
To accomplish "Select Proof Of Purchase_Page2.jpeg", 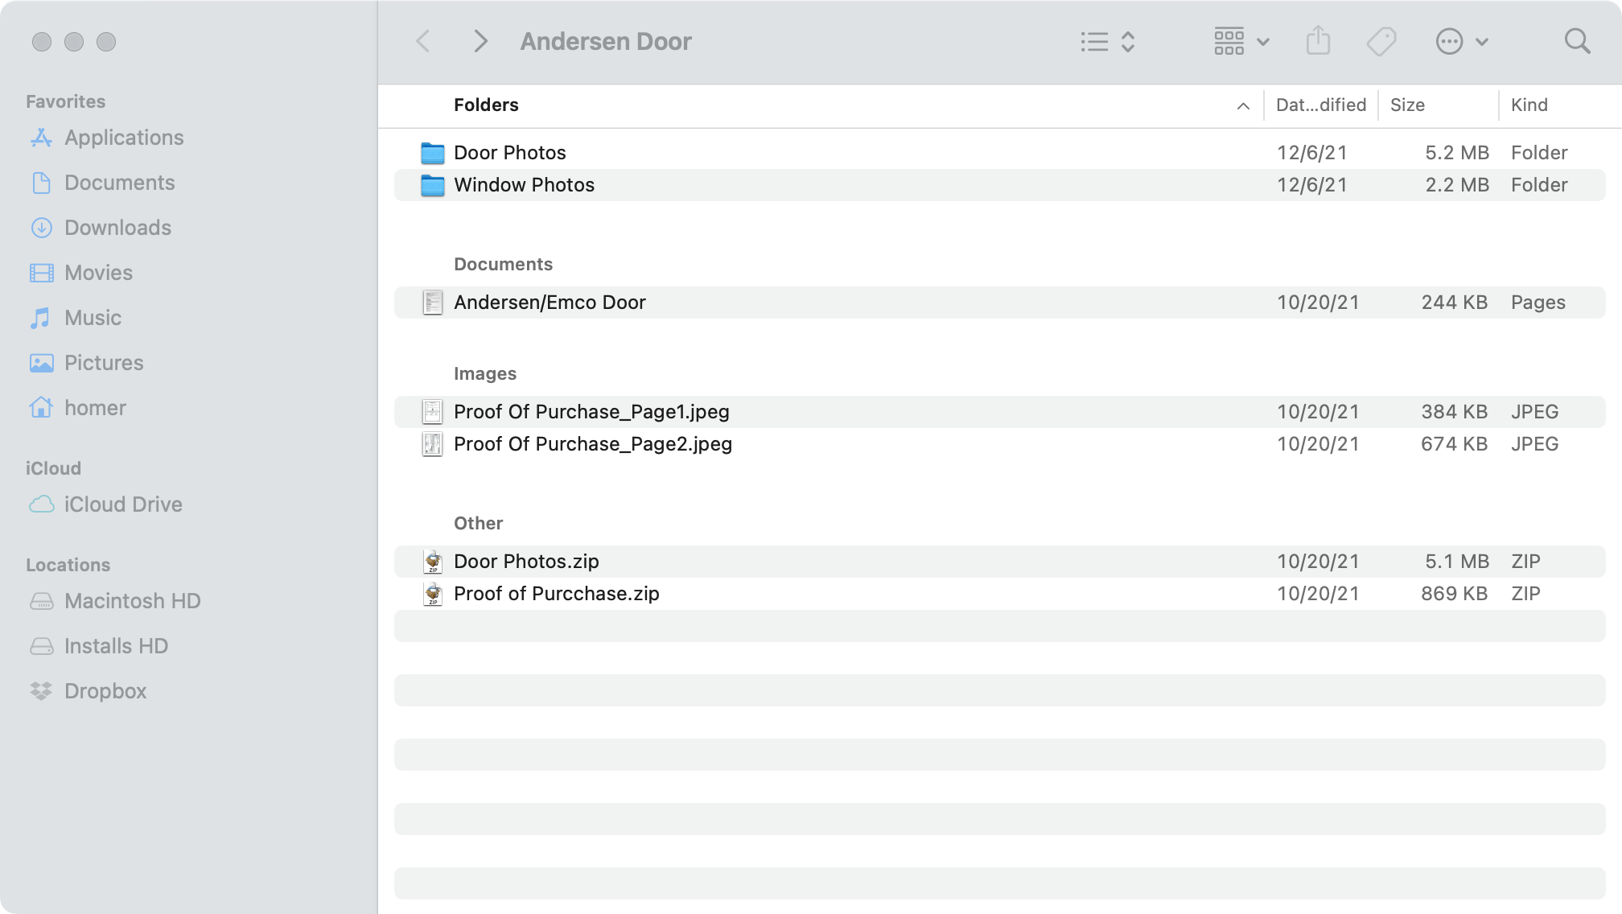I will click(1000, 444).
